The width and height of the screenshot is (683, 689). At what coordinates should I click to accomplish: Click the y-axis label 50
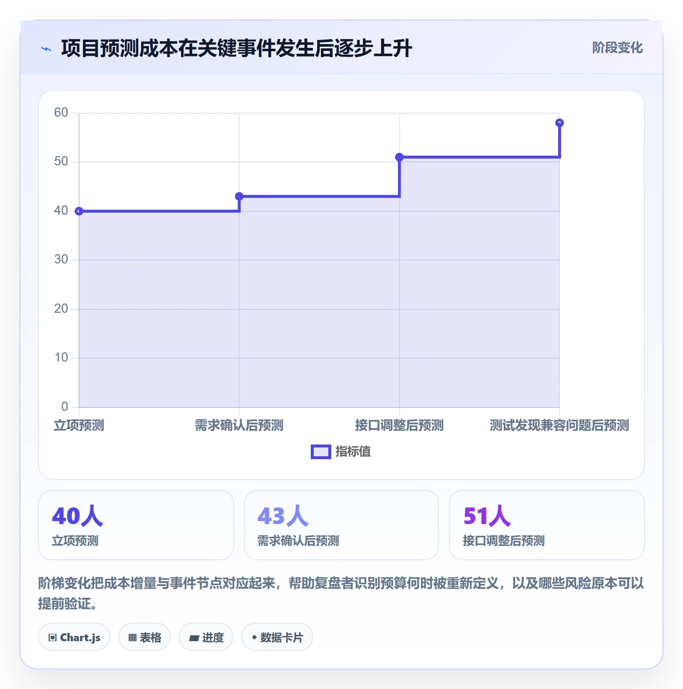click(61, 162)
